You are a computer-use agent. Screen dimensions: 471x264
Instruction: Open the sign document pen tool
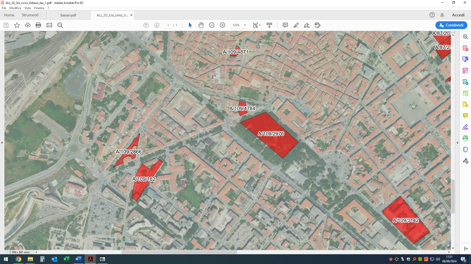point(307,25)
